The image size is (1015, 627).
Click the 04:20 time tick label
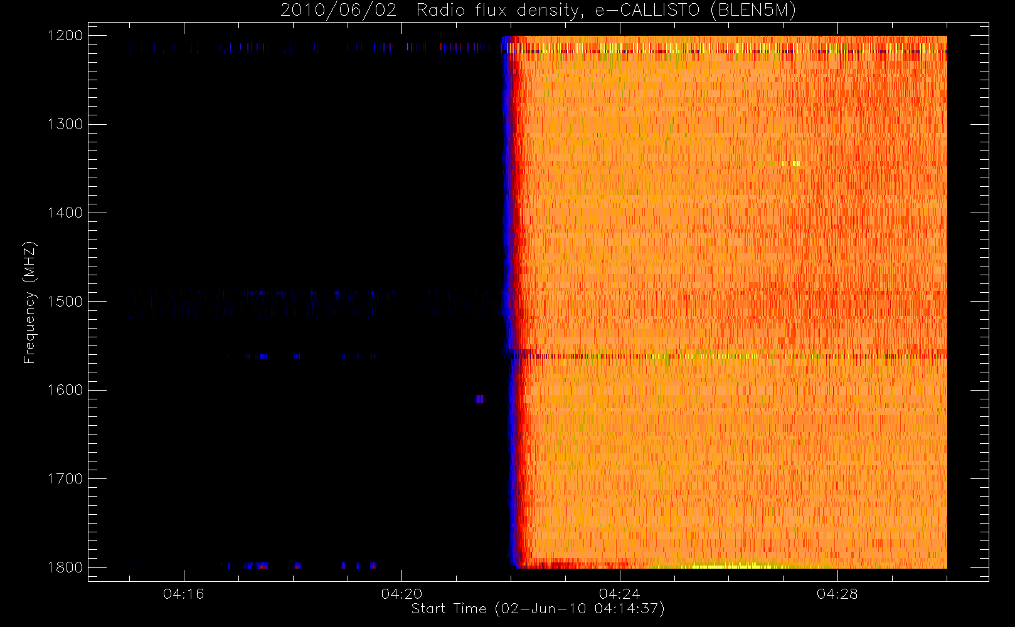[x=401, y=594]
